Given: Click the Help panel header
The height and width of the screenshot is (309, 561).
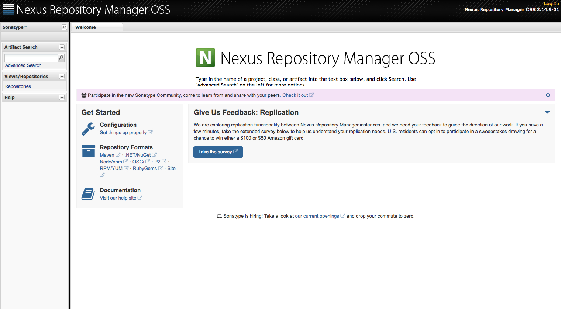Looking at the screenshot, I should 34,98.
